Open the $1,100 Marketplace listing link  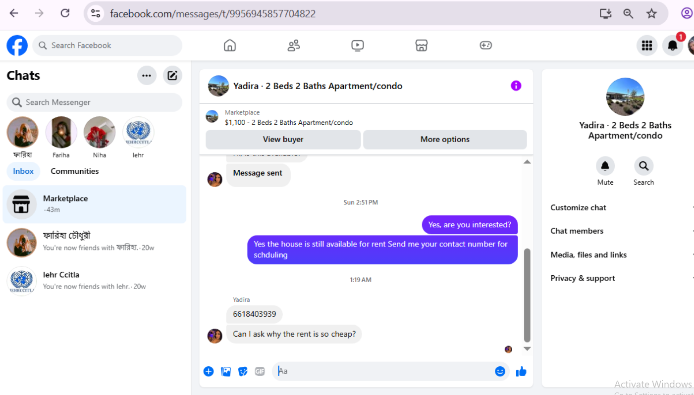click(x=289, y=123)
